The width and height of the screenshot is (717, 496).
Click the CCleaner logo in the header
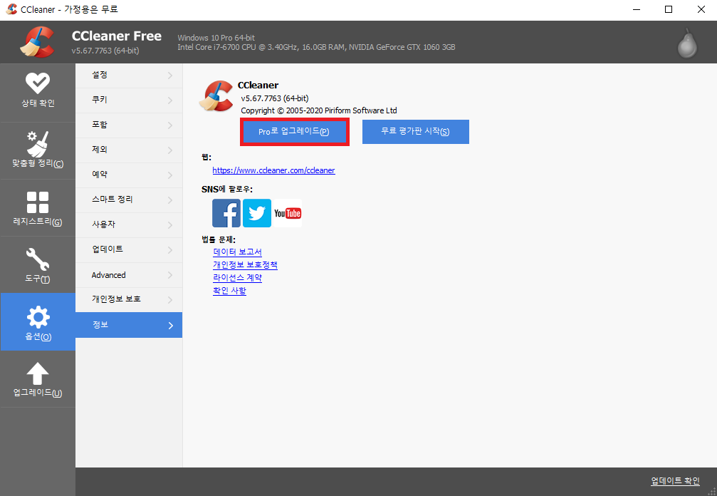[x=38, y=42]
